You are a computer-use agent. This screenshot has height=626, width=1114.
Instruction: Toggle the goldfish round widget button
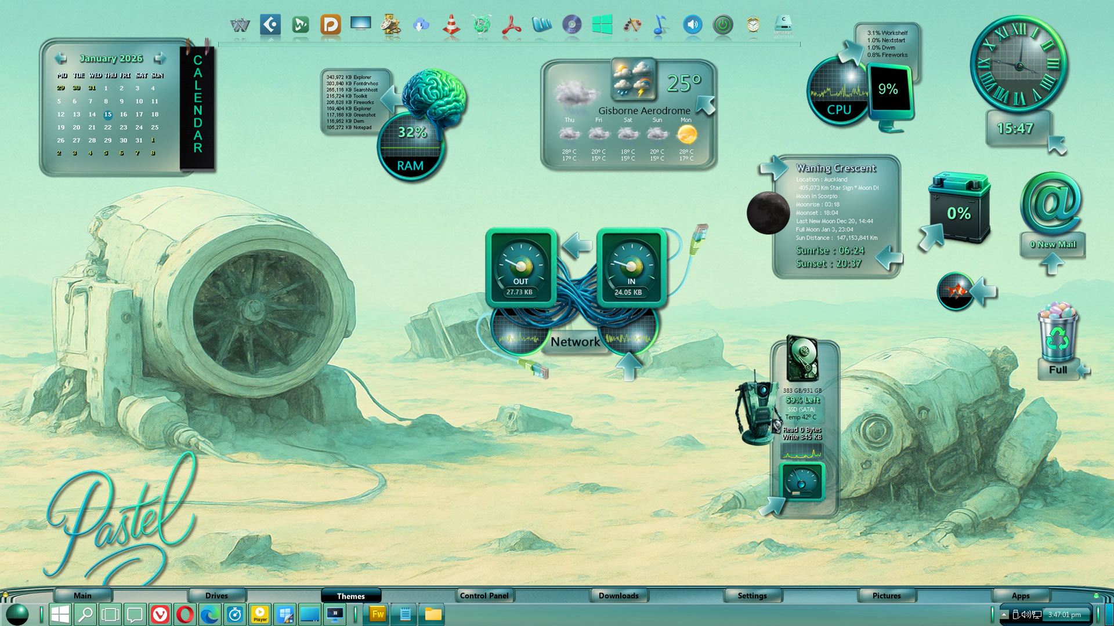click(x=954, y=291)
